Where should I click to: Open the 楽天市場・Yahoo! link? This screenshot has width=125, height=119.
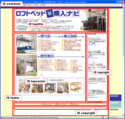77,70
